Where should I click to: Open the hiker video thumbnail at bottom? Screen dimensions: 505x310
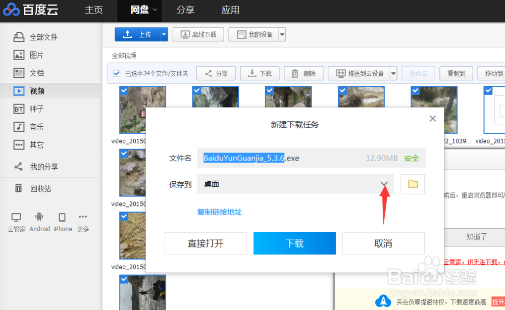coord(143,292)
